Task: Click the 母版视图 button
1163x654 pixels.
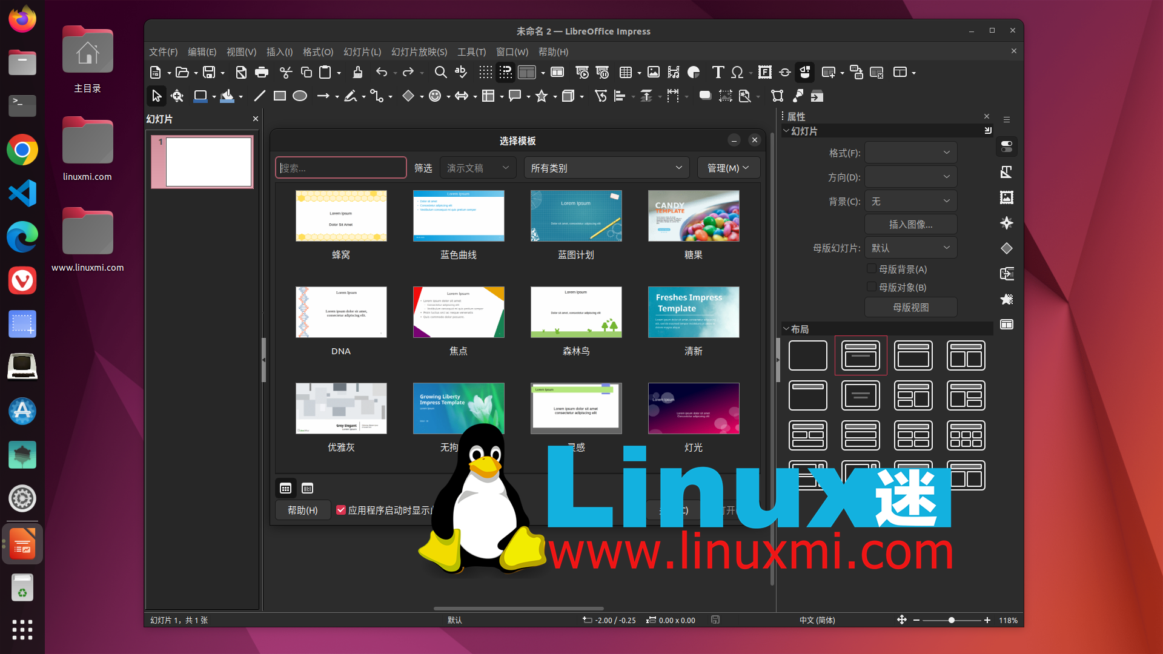Action: (910, 307)
